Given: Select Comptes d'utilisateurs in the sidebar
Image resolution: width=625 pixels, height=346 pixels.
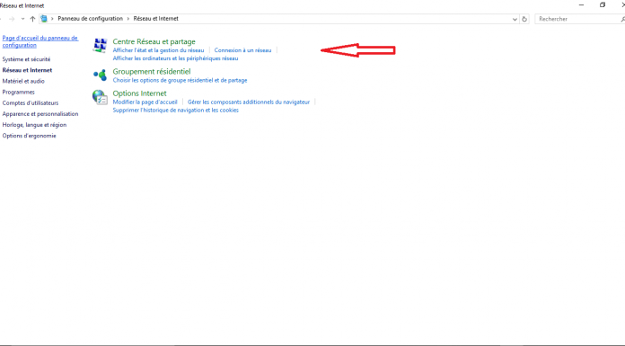Looking at the screenshot, I should point(31,103).
